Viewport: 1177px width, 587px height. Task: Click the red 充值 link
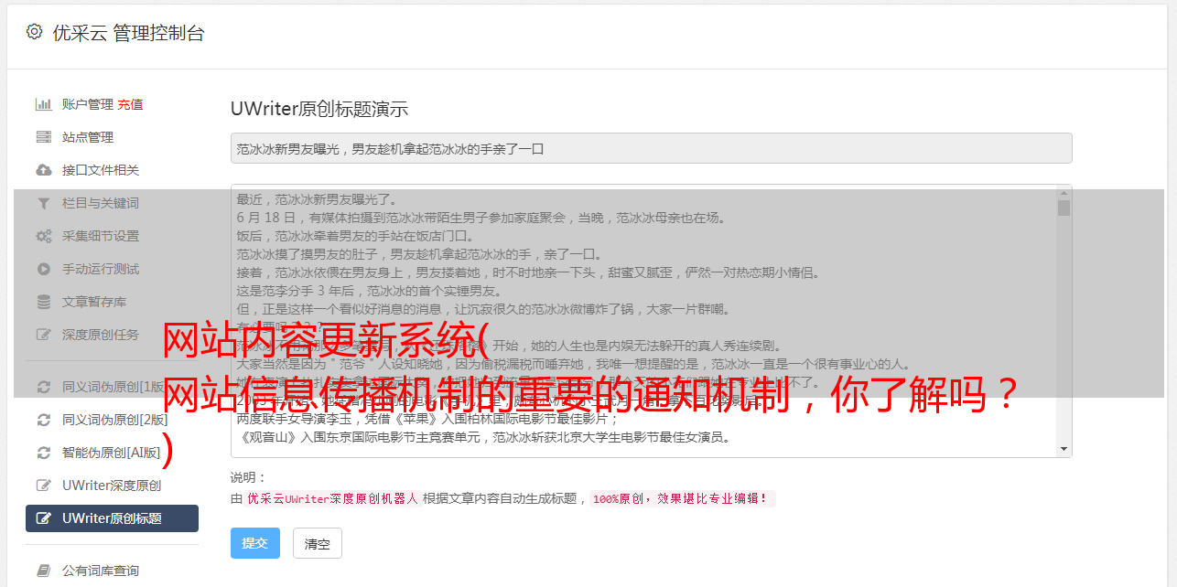(130, 104)
